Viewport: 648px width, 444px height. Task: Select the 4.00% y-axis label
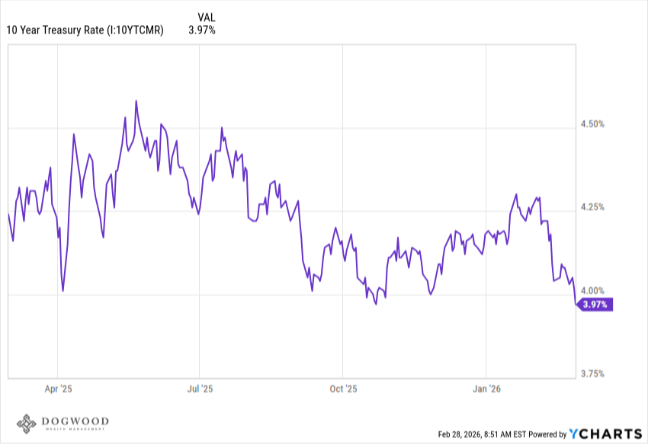[592, 291]
